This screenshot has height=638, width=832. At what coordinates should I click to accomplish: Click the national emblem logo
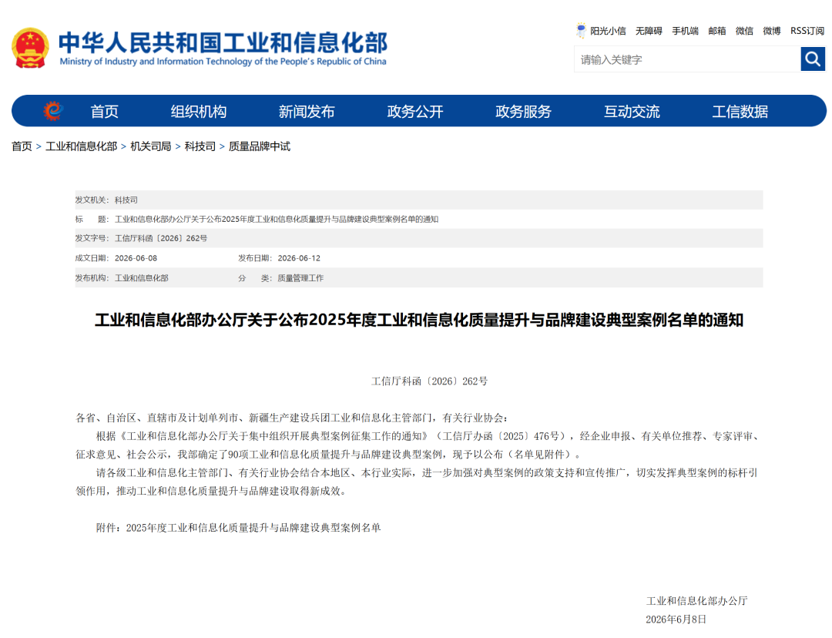pos(30,48)
